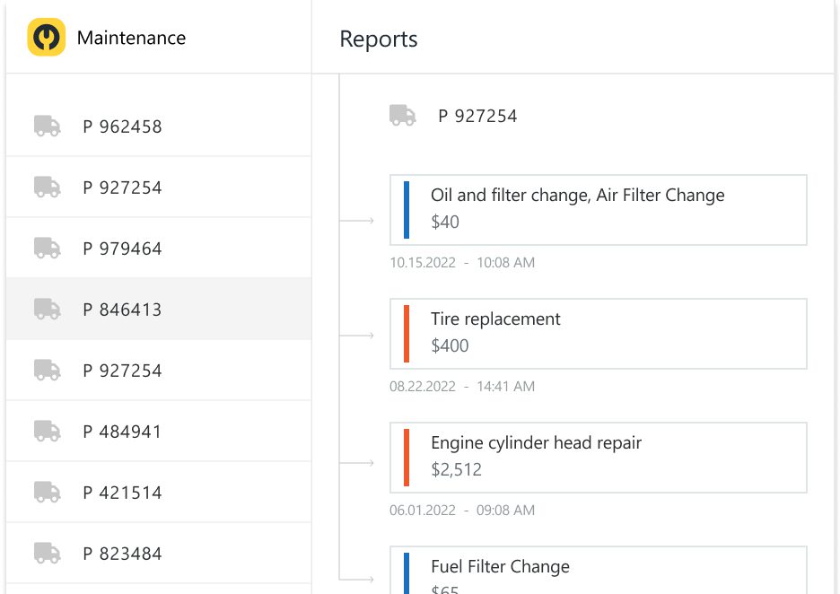Click the truck icon beside P 846413

pyautogui.click(x=47, y=309)
